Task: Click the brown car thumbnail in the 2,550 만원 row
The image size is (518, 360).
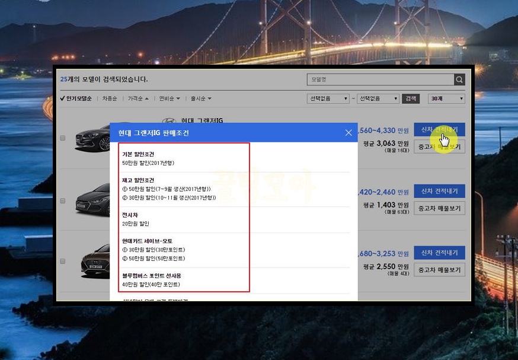Action: pyautogui.click(x=95, y=260)
